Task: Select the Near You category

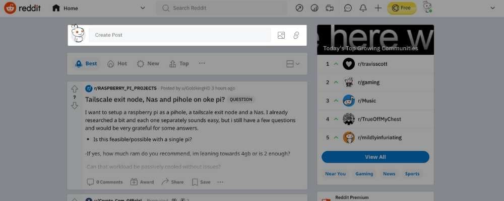Action: tap(335, 174)
